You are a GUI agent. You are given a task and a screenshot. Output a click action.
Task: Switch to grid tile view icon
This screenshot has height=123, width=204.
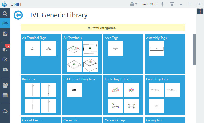point(200,11)
